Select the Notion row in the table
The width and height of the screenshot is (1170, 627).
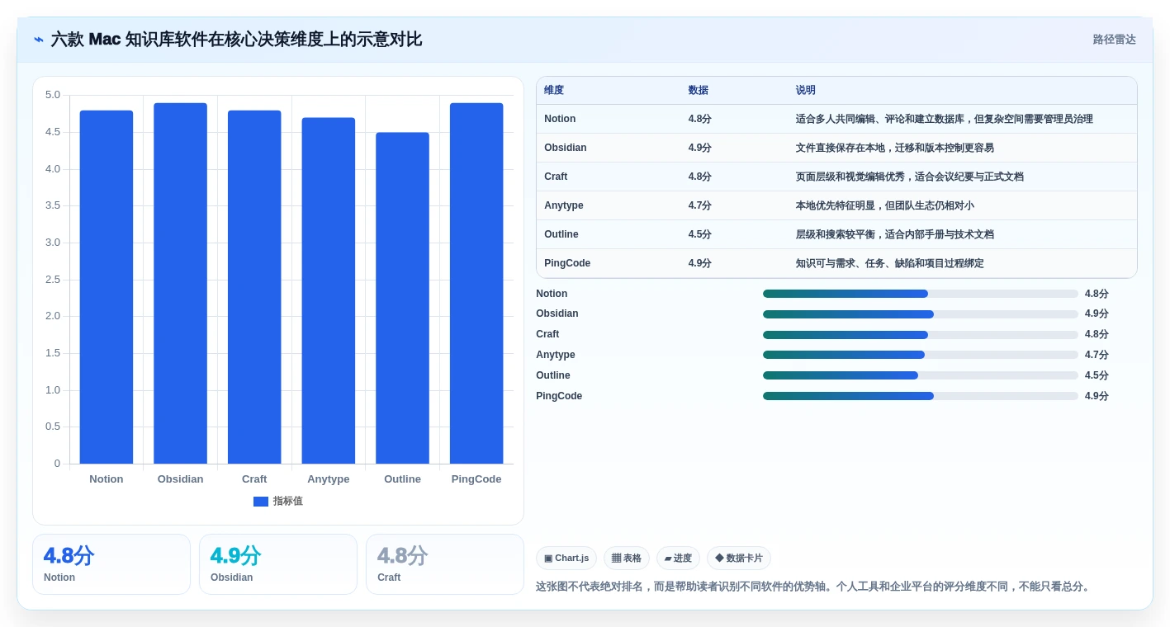pyautogui.click(x=836, y=119)
